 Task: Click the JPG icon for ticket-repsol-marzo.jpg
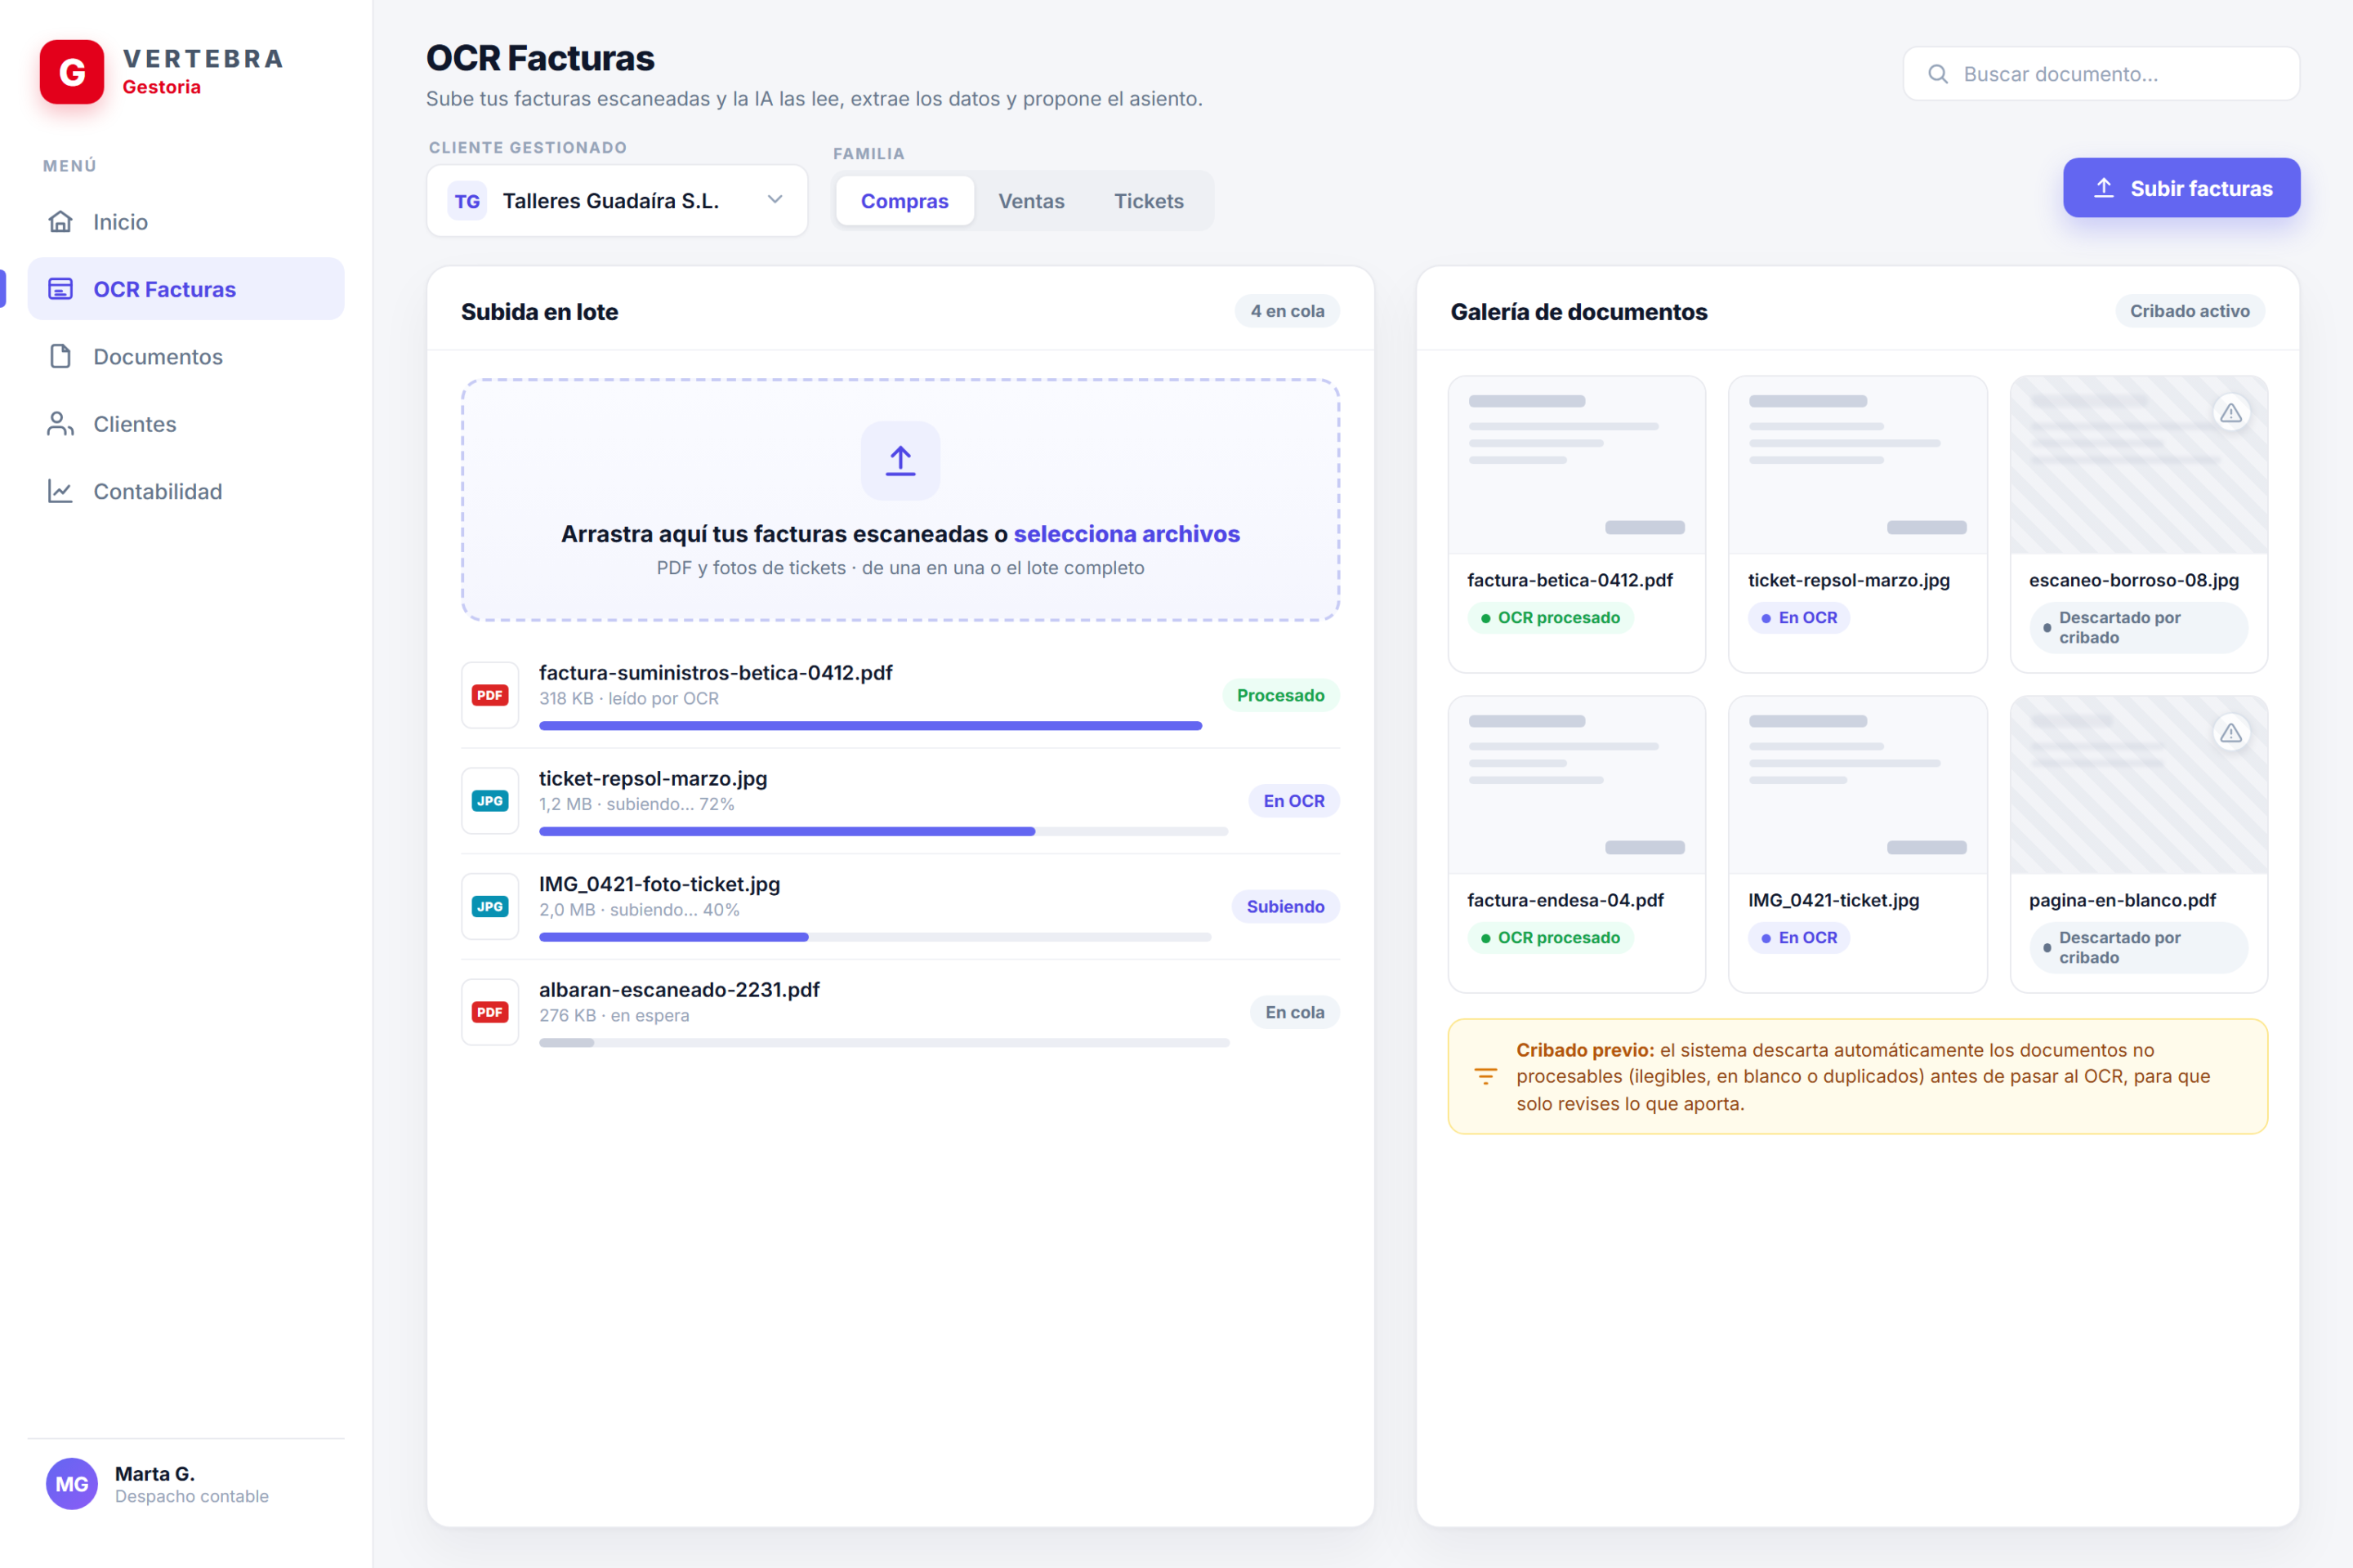pyautogui.click(x=490, y=801)
